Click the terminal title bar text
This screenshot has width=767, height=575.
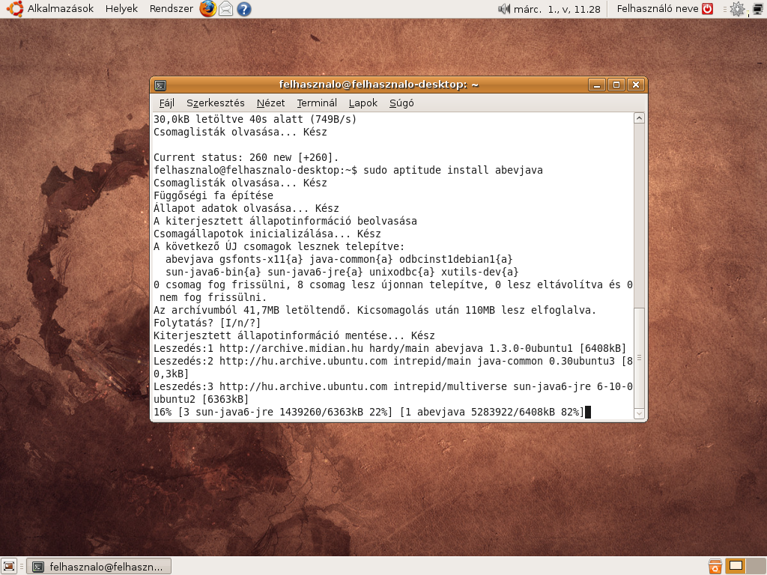378,85
